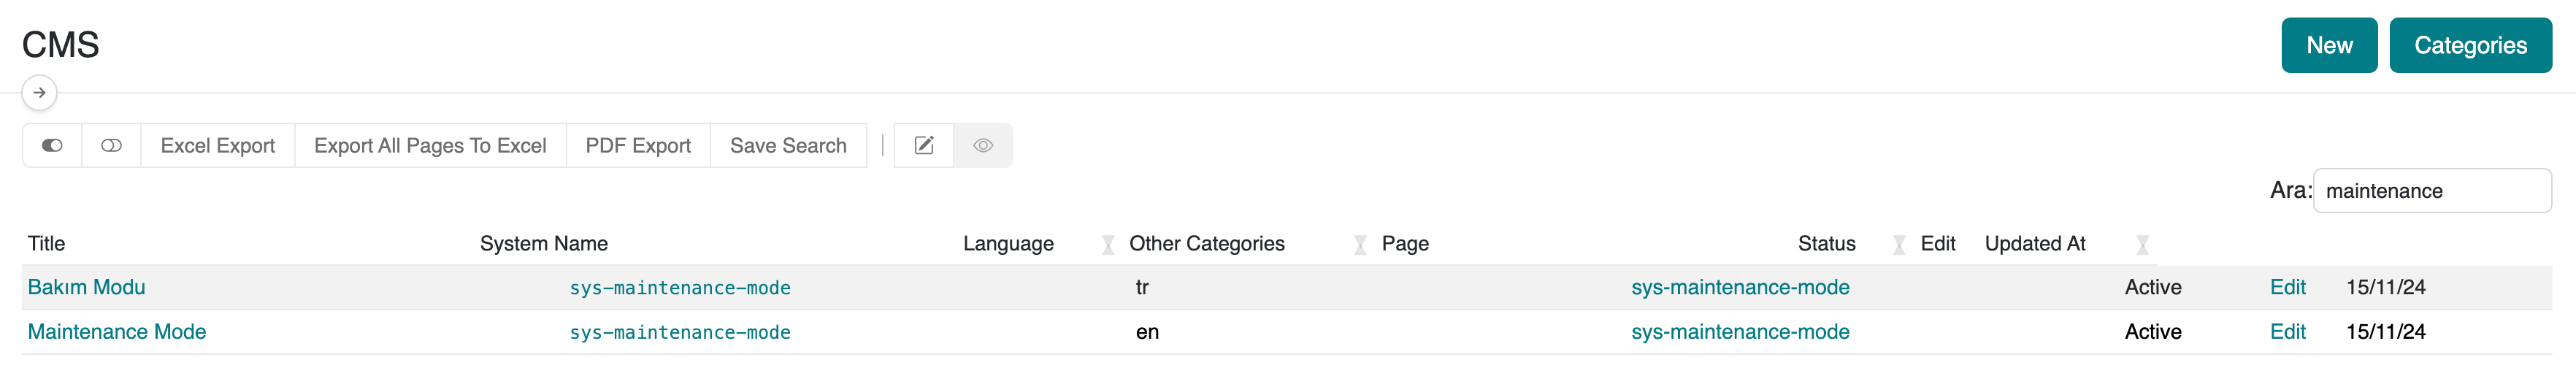Open the Status column filter
The height and width of the screenshot is (368, 2576).
pyautogui.click(x=1899, y=245)
